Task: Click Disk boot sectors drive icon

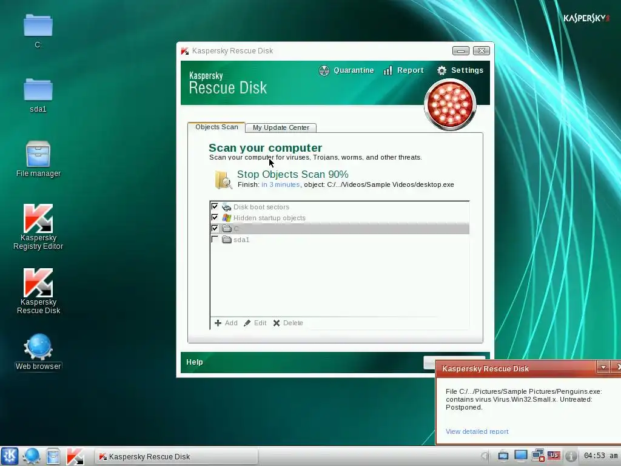Action: [227, 207]
